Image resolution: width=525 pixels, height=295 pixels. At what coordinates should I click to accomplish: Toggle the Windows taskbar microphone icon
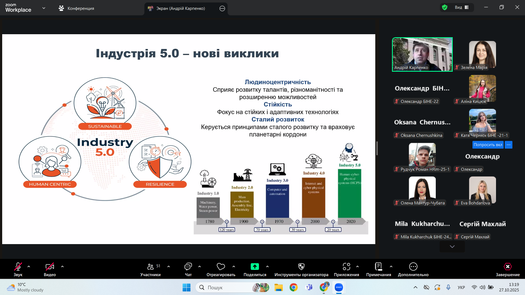[x=448, y=287]
